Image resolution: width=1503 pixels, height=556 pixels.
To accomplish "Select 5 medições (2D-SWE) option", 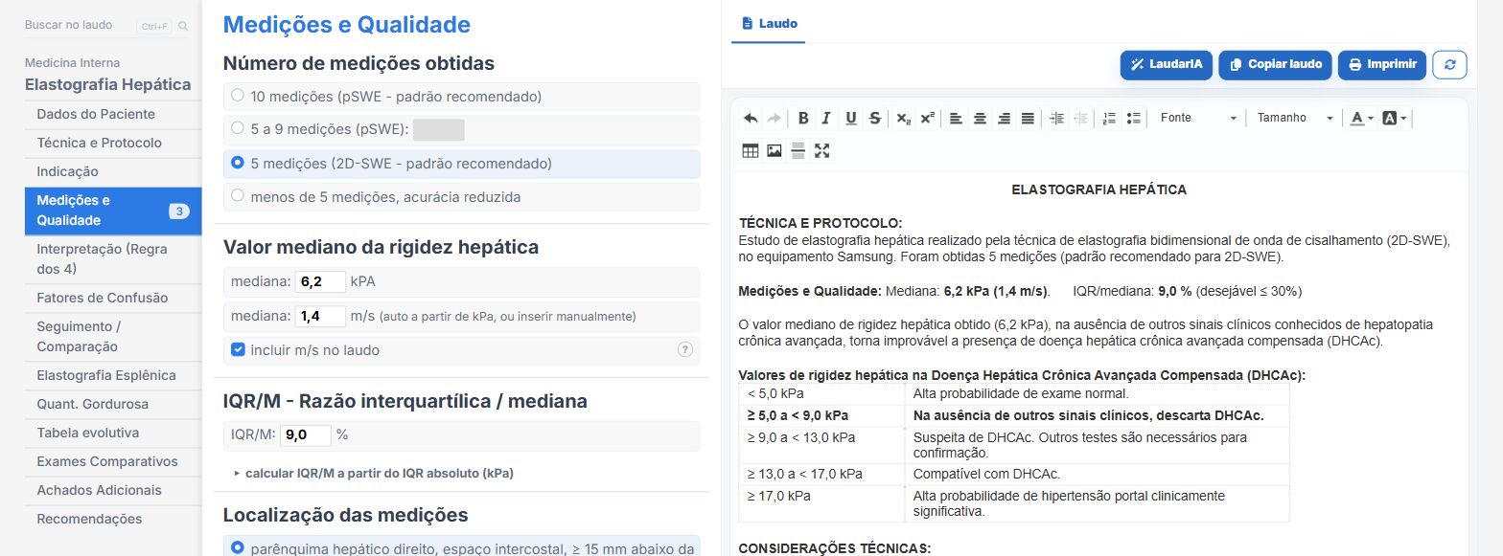I will [x=461, y=164].
